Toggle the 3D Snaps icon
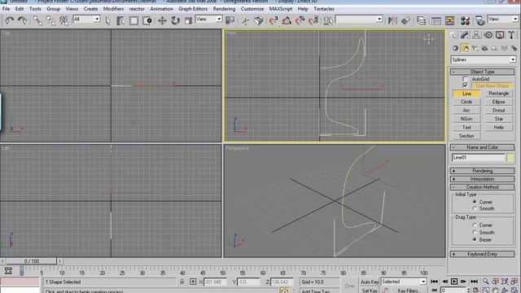Image resolution: width=521 pixels, height=293 pixels. [x=274, y=20]
